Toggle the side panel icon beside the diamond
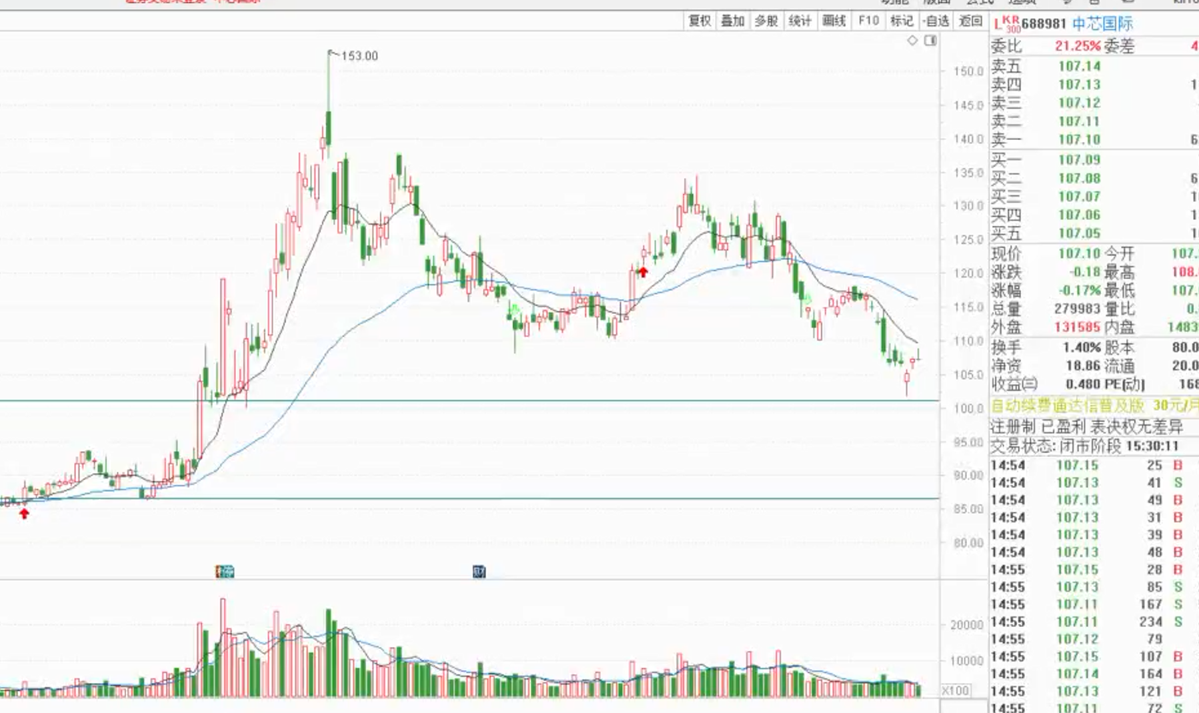This screenshot has width=1199, height=713. (930, 41)
